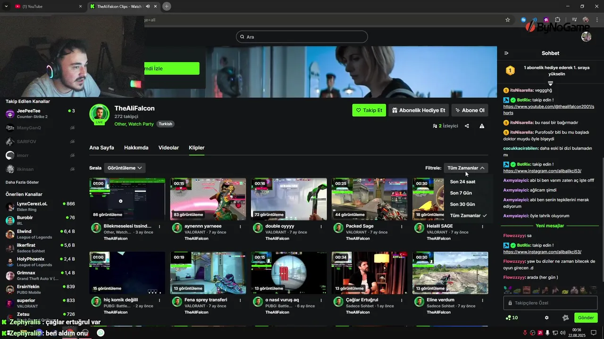
Task: Select Son 7 Gün filter option
Action: tap(461, 193)
